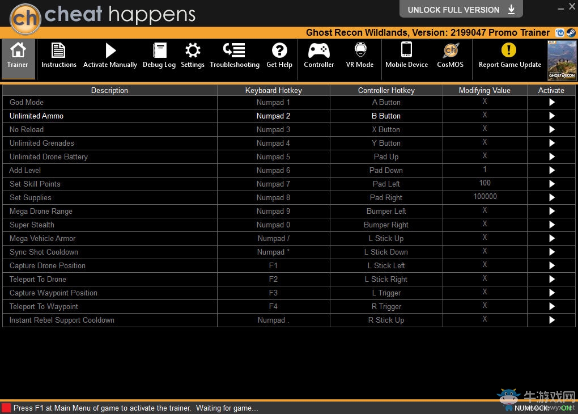Viewport: 578px width, 414px height.
Task: Activate the Teleport To Waypoint cheat
Action: [x=551, y=306]
